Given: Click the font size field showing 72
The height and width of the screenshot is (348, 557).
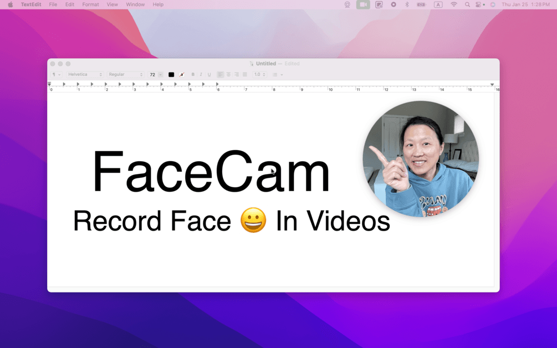Looking at the screenshot, I should [153, 74].
